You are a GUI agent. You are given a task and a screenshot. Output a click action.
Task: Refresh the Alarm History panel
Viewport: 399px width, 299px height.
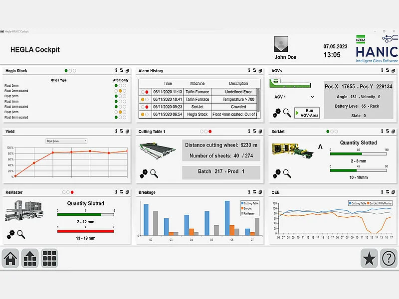(x=254, y=70)
